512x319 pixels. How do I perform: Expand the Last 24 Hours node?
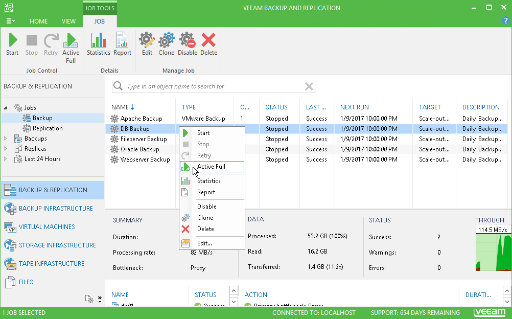pyautogui.click(x=6, y=159)
